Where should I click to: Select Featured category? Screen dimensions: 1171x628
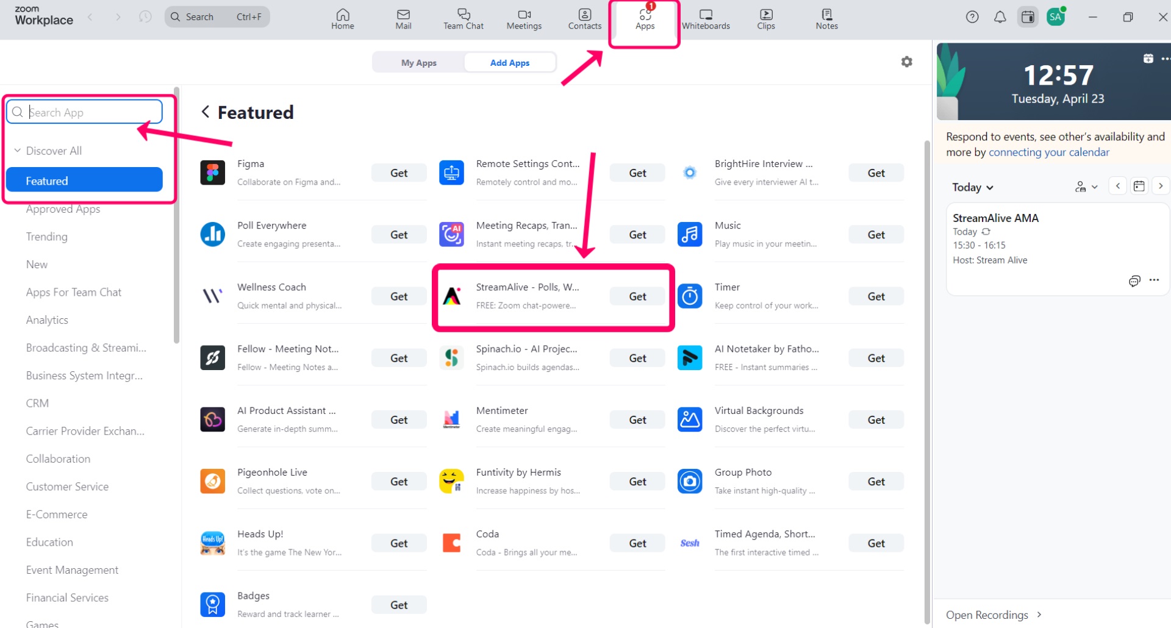(84, 180)
